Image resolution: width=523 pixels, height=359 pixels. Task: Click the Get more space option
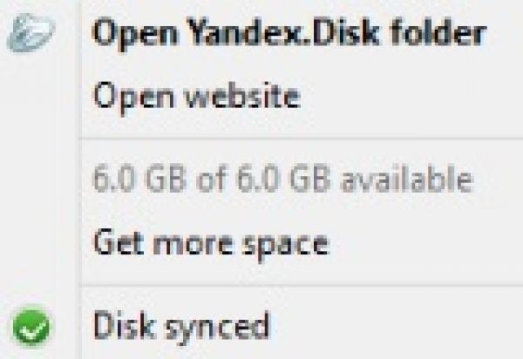pyautogui.click(x=210, y=241)
